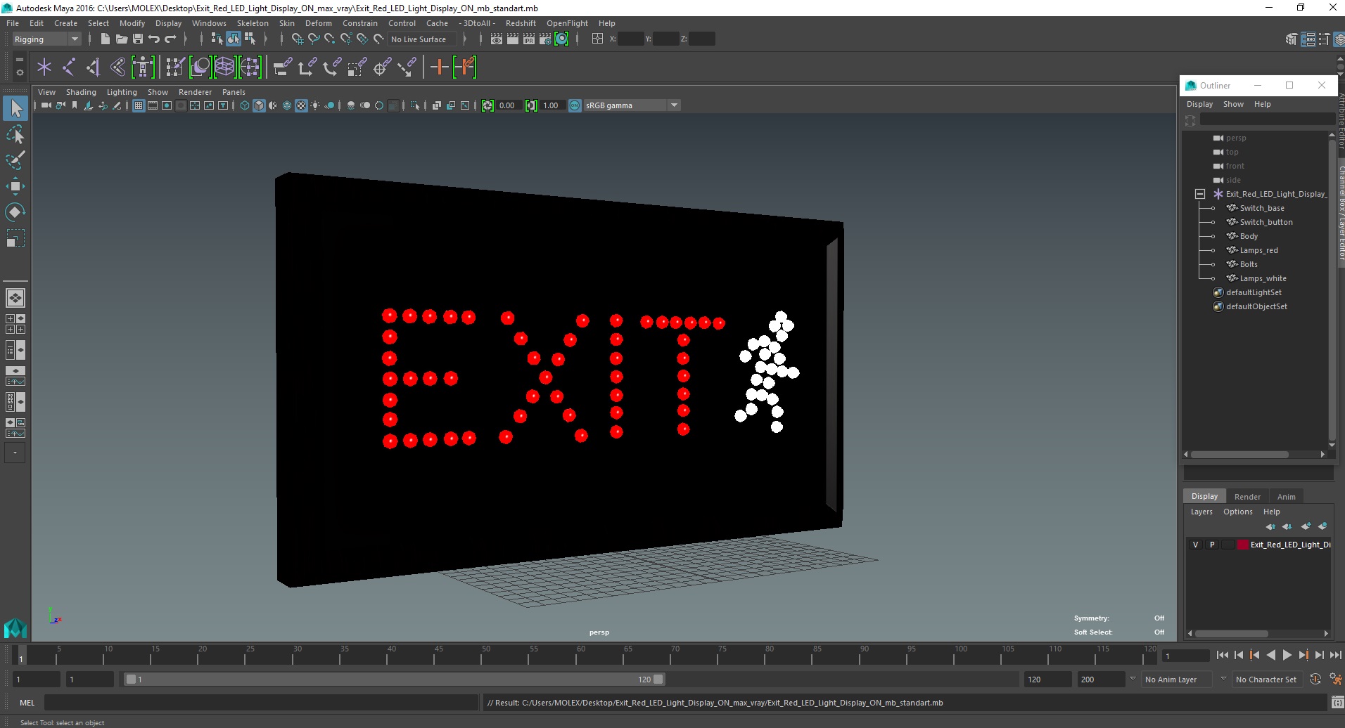Screen dimensions: 1345x728
Task: Open the No Character Set dropdown
Action: (1266, 680)
